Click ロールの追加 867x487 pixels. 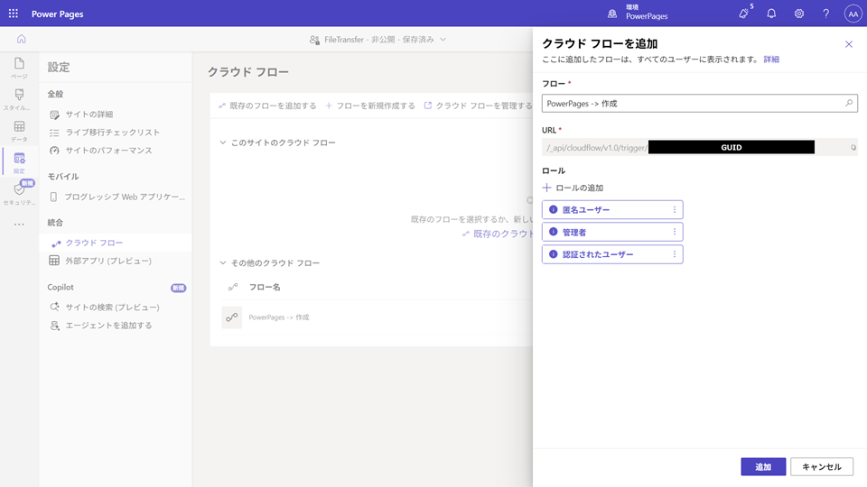pos(573,188)
